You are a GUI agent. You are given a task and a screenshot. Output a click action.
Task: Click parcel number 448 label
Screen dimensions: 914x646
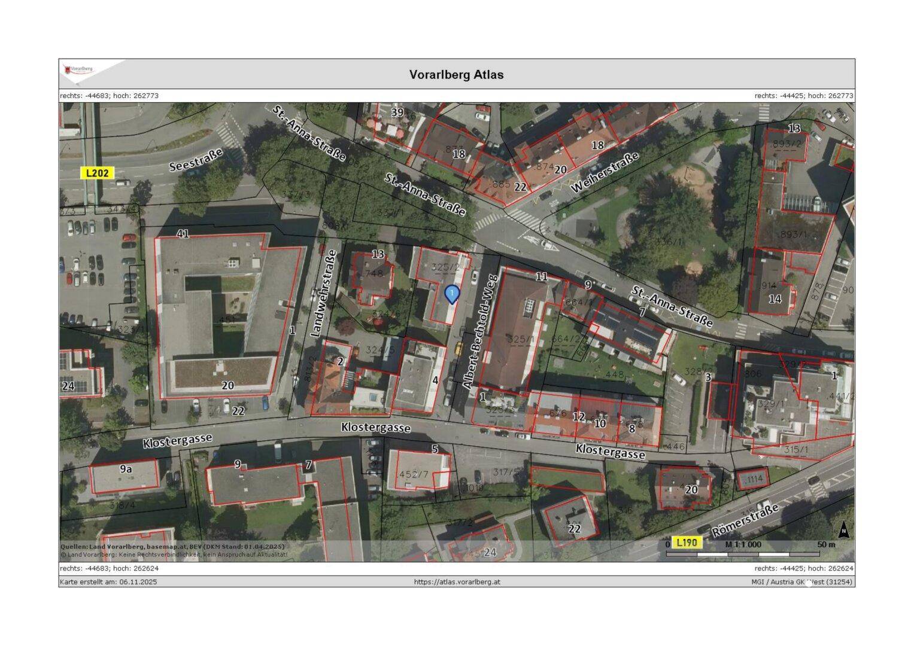(615, 374)
